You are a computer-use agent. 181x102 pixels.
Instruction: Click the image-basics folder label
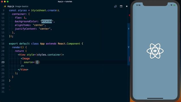(21, 7)
